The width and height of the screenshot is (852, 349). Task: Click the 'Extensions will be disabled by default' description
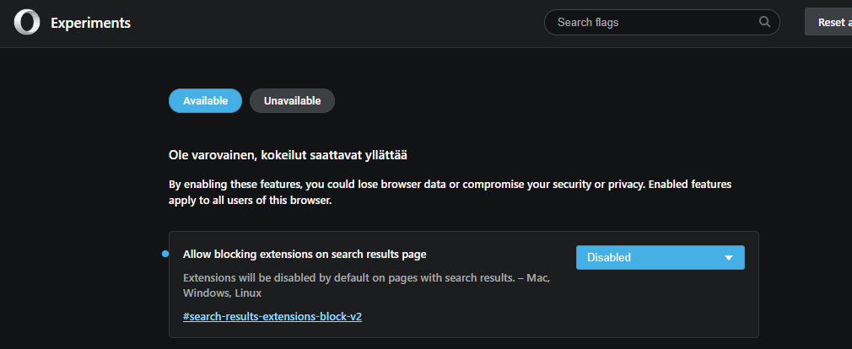coord(348,277)
